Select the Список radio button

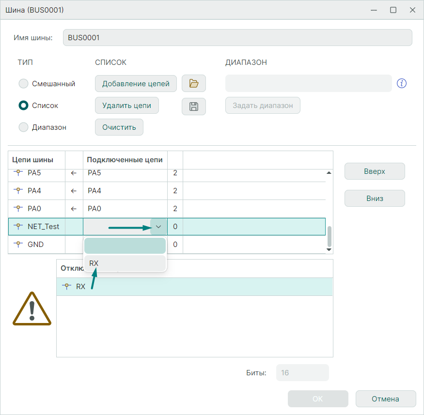(23, 106)
